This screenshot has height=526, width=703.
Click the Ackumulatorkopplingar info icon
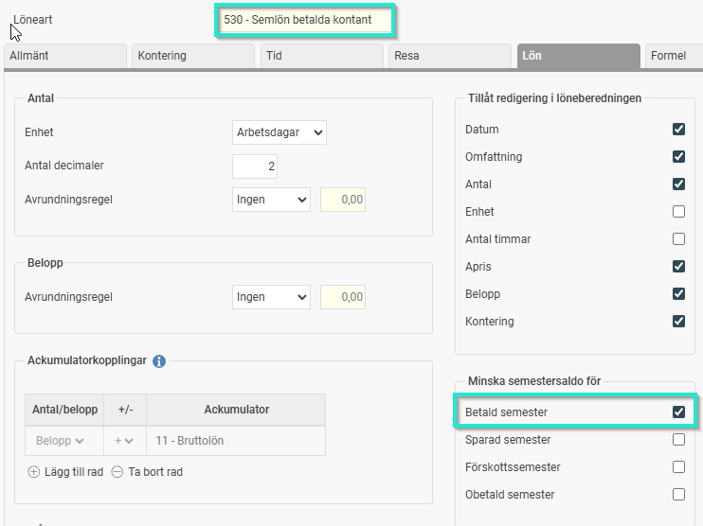pos(159,360)
